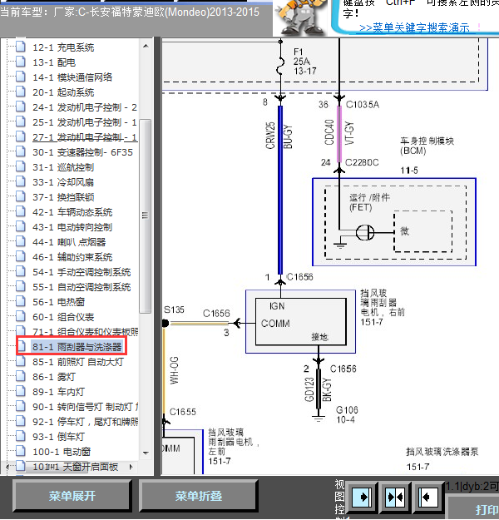Open 85-1 前照灯 自动大灯 entry

click(x=78, y=362)
